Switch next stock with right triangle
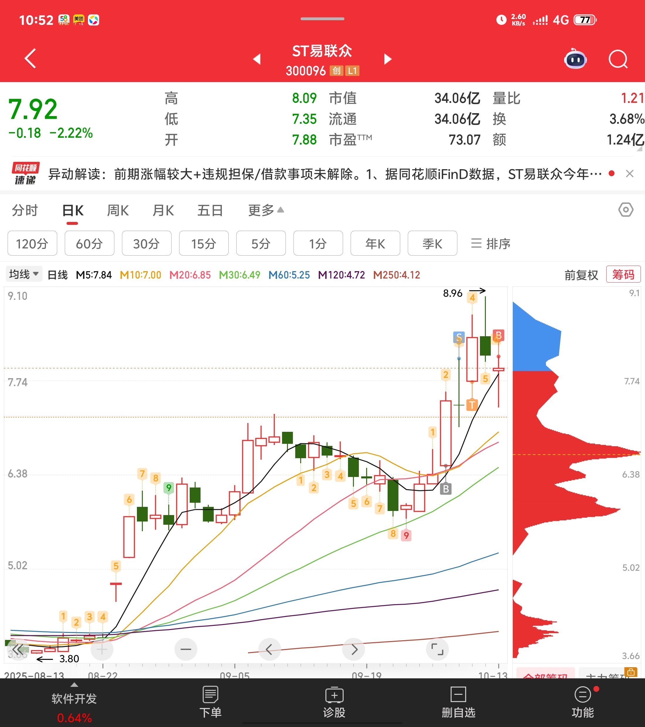This screenshot has width=645, height=727. point(388,59)
